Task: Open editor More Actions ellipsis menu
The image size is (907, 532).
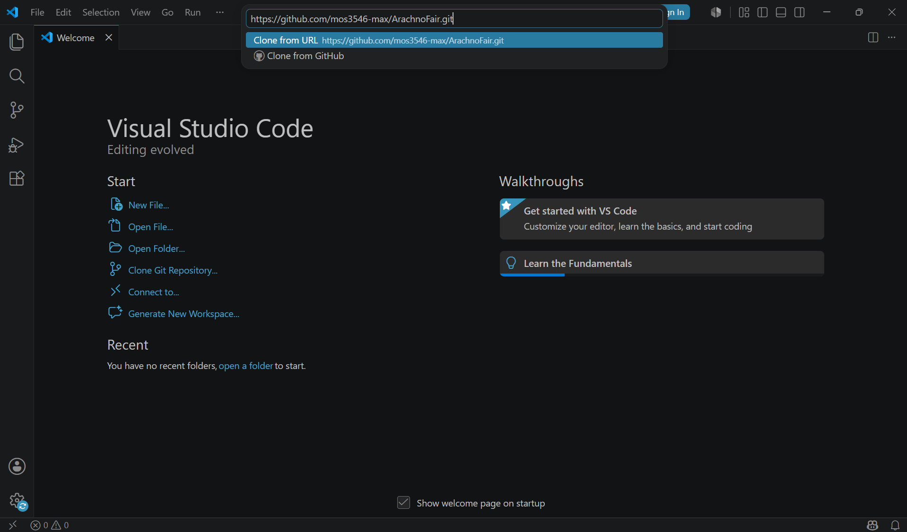Action: [892, 37]
